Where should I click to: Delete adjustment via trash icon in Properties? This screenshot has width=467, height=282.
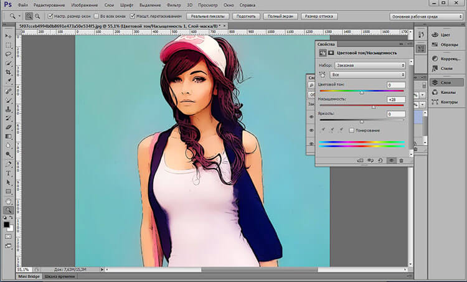(x=401, y=161)
